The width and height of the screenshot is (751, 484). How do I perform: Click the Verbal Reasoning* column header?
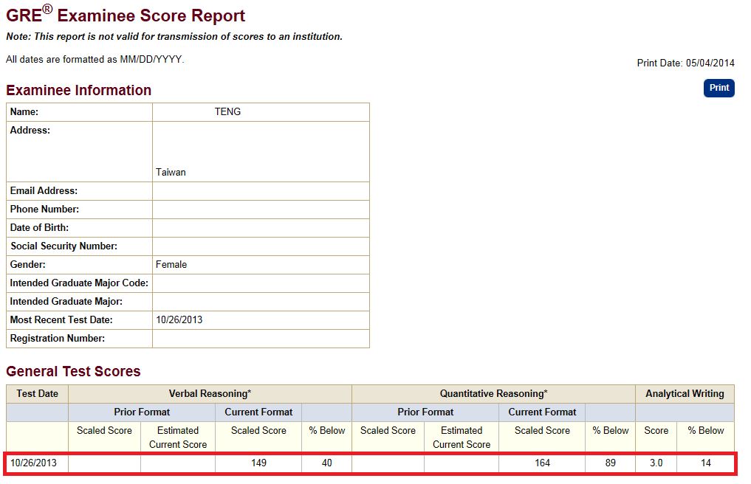click(210, 393)
